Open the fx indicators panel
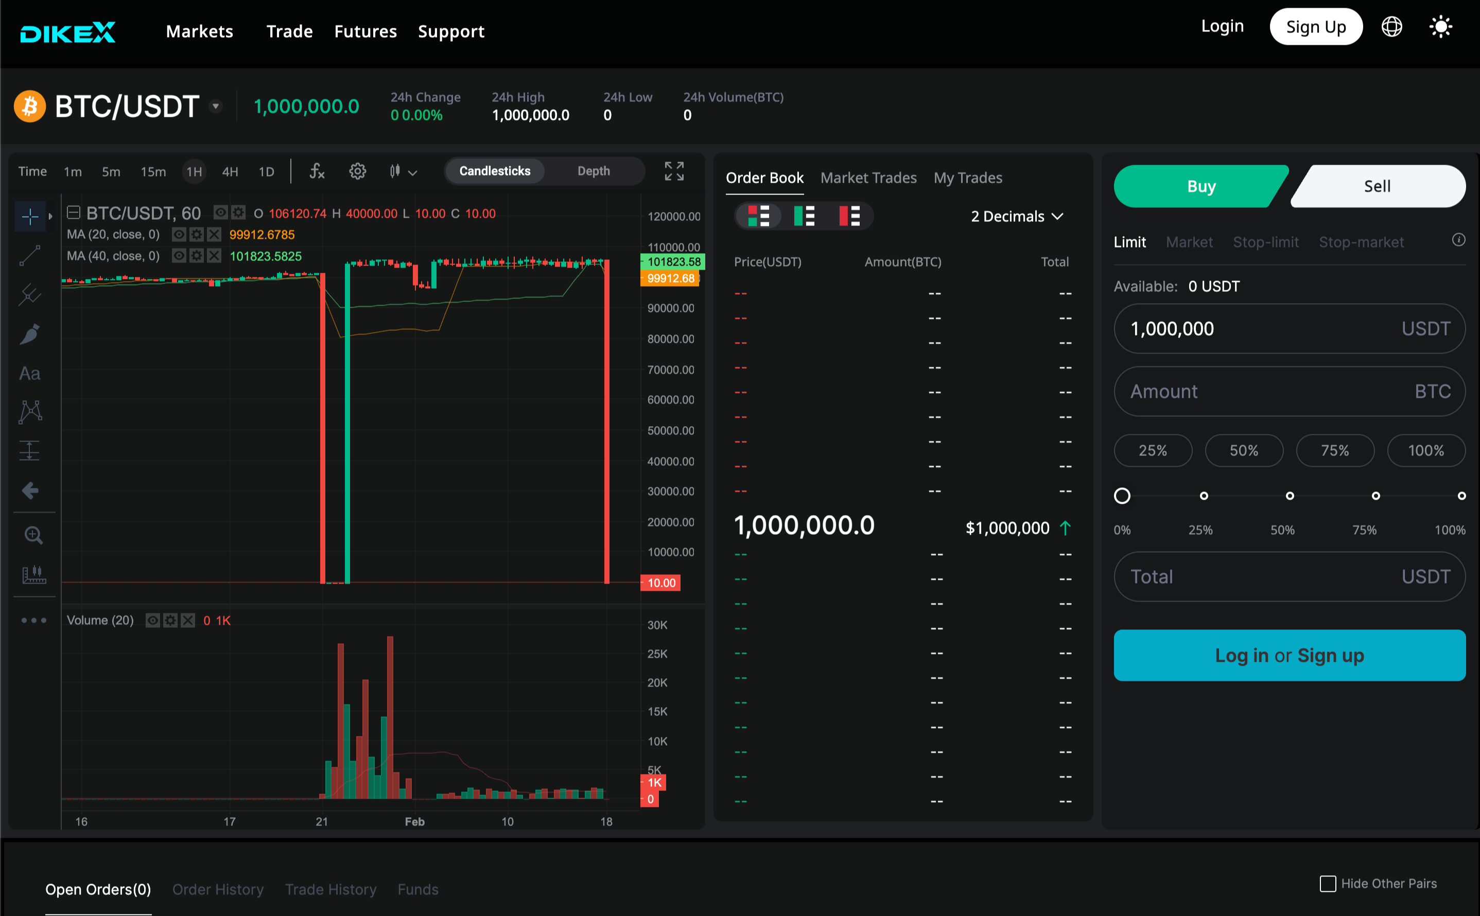Viewport: 1480px width, 916px height. (x=317, y=171)
